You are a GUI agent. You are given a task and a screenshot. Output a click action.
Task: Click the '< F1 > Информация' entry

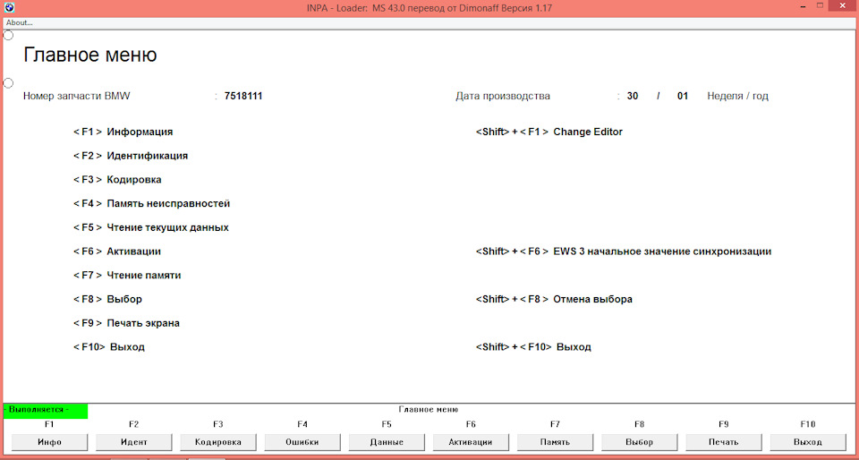(123, 132)
